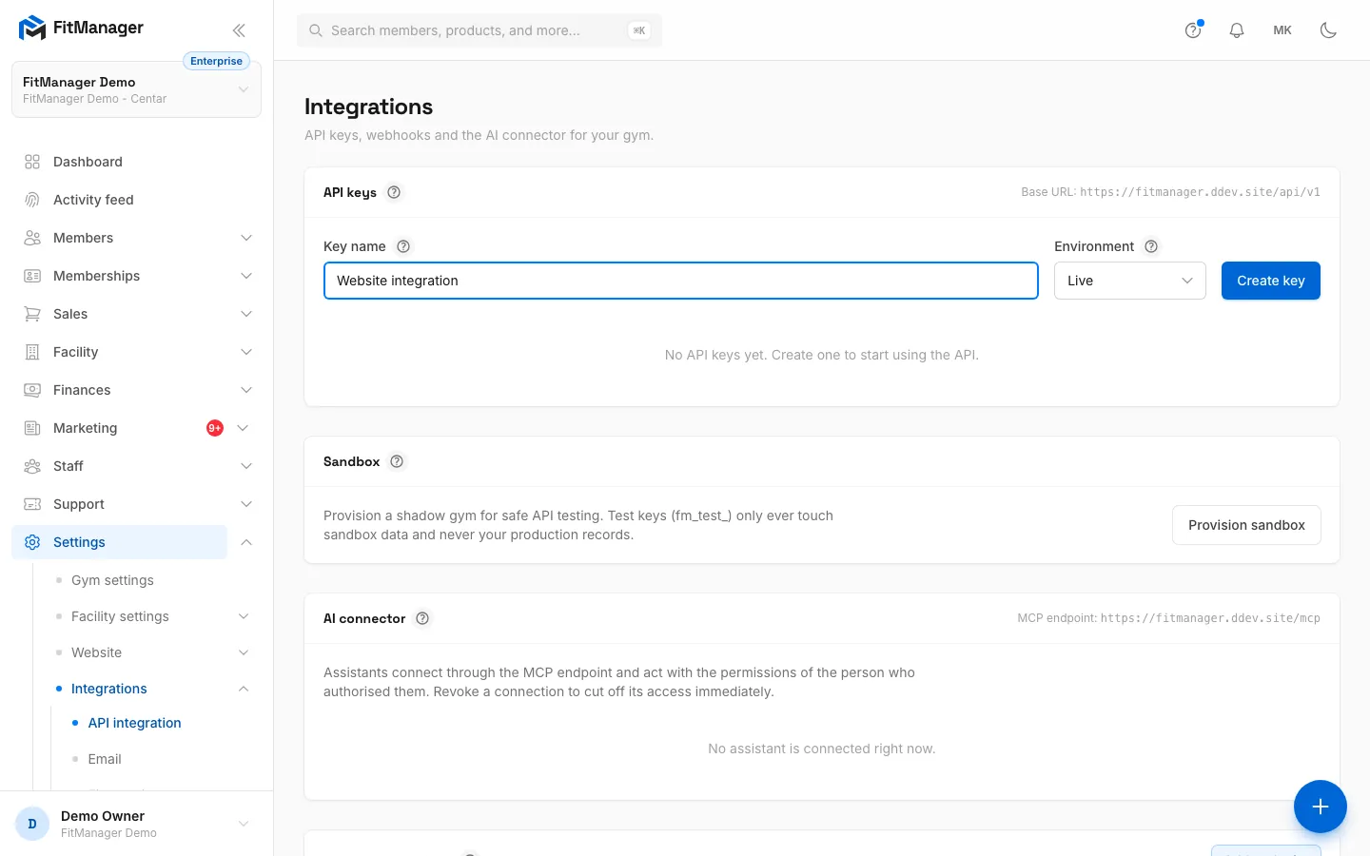Show help tooltip next to Key name

click(403, 246)
